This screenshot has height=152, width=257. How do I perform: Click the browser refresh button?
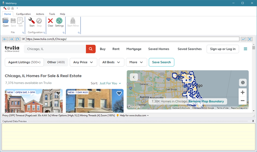pyautogui.click(x=17, y=39)
